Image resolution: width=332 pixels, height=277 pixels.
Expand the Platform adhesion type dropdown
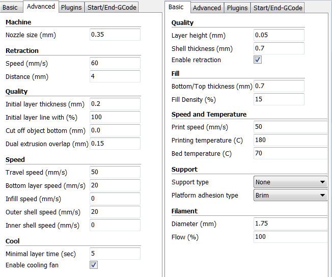tap(290, 195)
